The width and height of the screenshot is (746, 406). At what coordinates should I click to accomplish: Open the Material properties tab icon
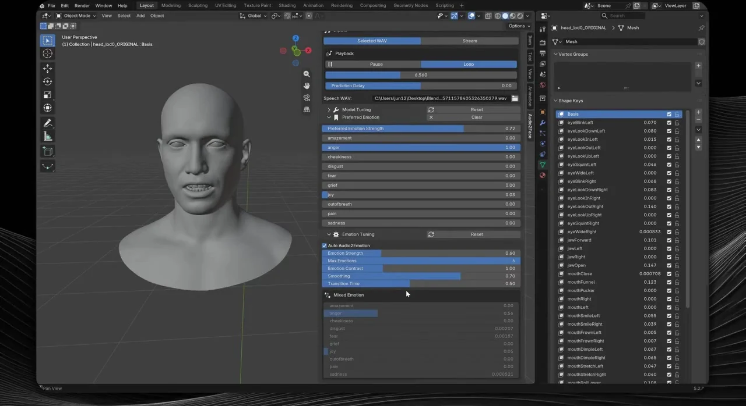[543, 175]
